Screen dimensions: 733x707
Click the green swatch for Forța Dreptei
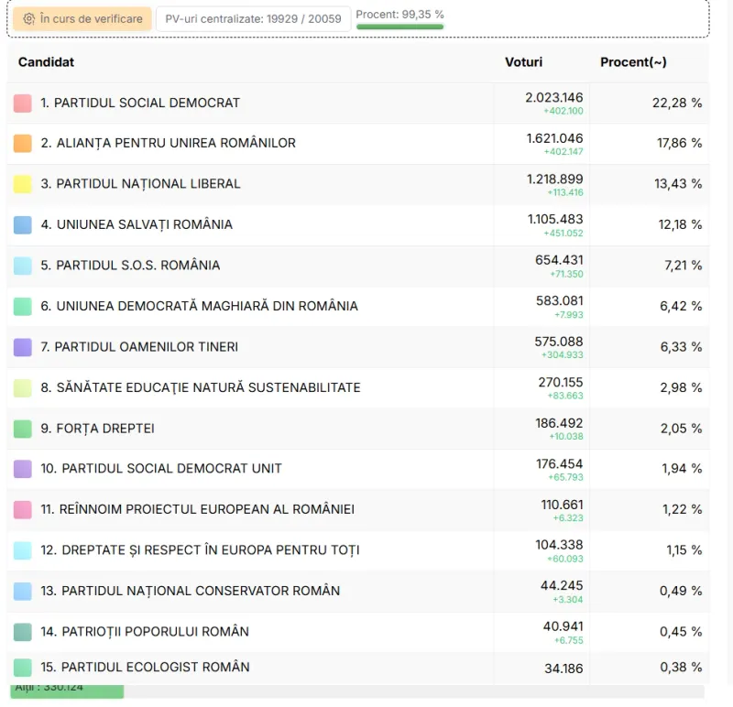pyautogui.click(x=22, y=429)
